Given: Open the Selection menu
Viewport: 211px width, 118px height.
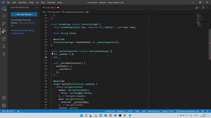Looking at the screenshot, I should (22, 2).
